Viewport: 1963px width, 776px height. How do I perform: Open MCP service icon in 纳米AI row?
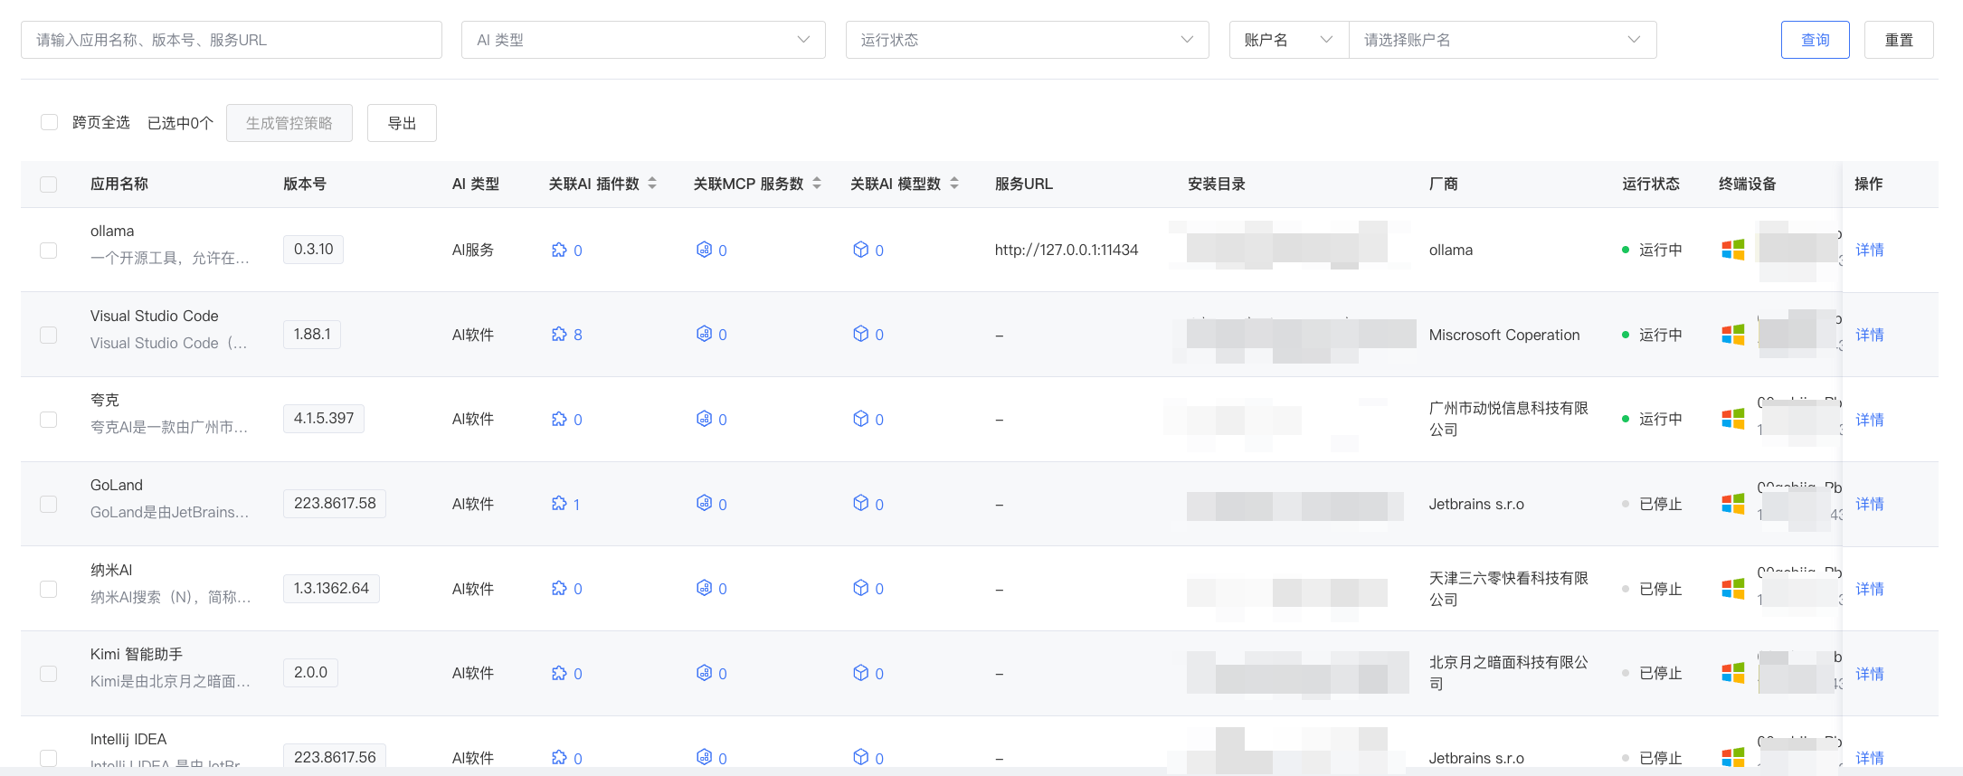click(x=704, y=588)
